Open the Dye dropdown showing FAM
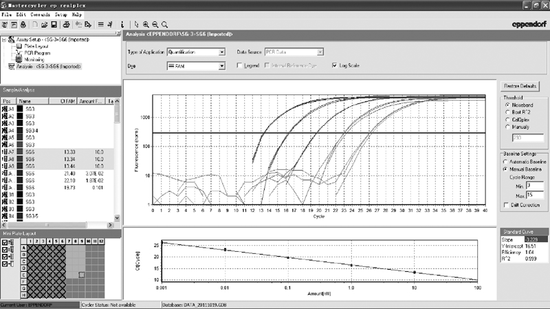The image size is (550, 309). point(221,66)
